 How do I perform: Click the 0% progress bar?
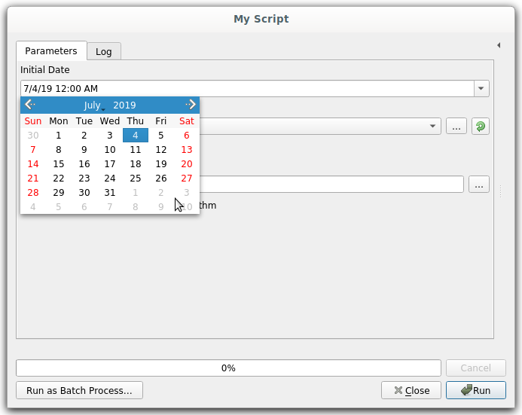[228, 368]
